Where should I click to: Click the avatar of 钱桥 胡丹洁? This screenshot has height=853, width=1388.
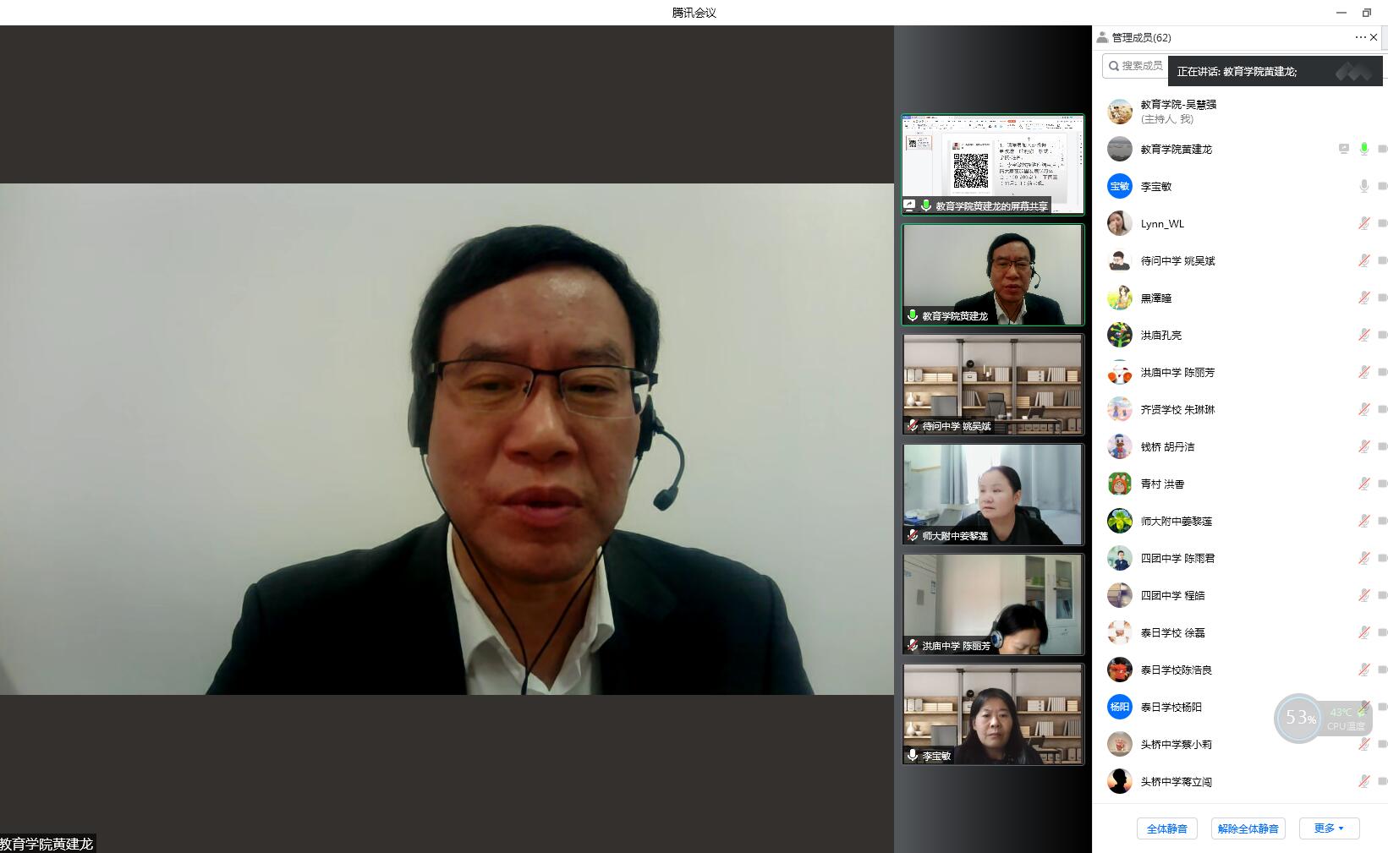click(1120, 446)
